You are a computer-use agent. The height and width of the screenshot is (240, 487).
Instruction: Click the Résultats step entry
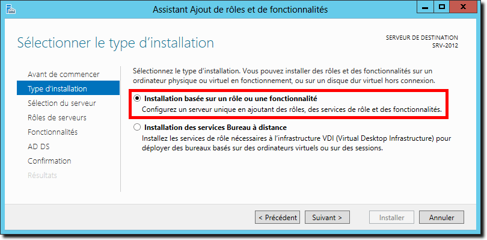point(43,175)
